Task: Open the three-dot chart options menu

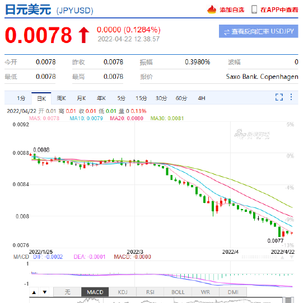Action: click(x=291, y=97)
